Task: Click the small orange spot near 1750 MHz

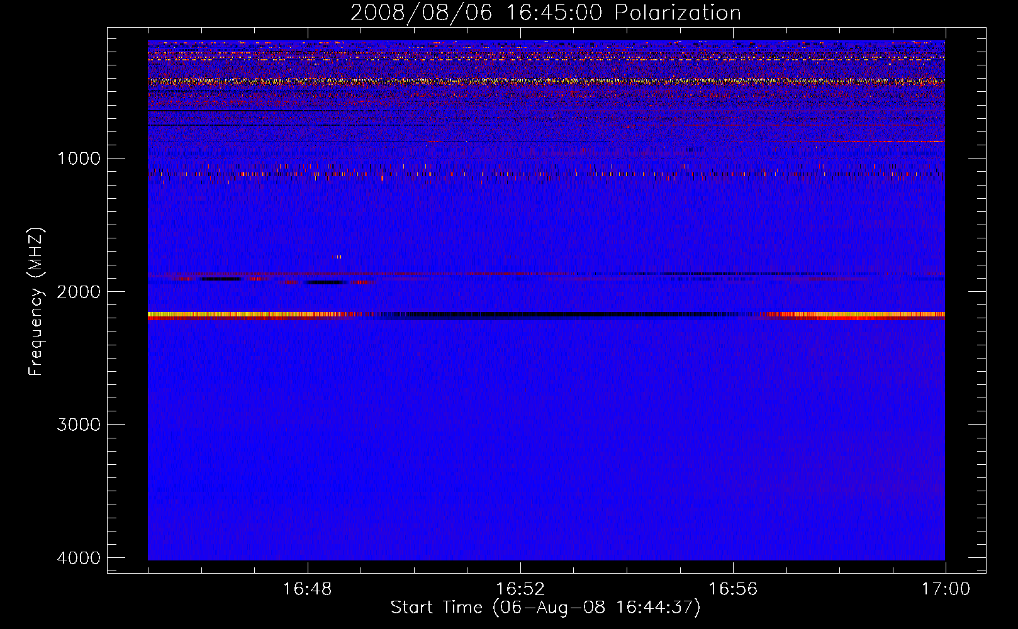Action: click(x=337, y=257)
